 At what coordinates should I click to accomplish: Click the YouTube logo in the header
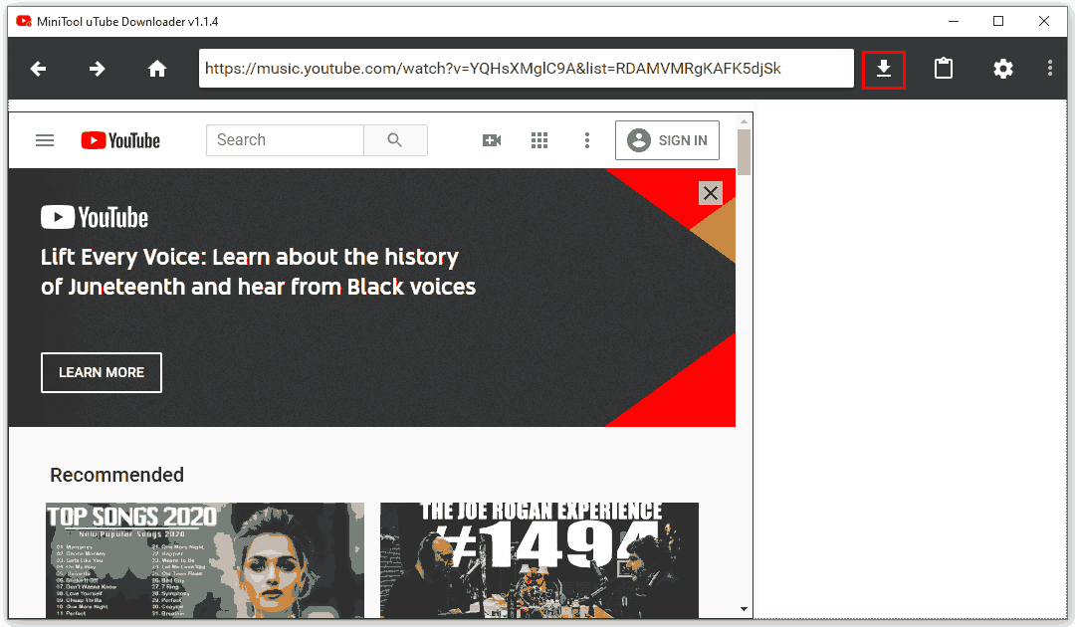[120, 140]
